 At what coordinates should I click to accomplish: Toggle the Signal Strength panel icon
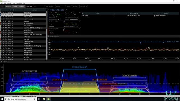point(49,36)
